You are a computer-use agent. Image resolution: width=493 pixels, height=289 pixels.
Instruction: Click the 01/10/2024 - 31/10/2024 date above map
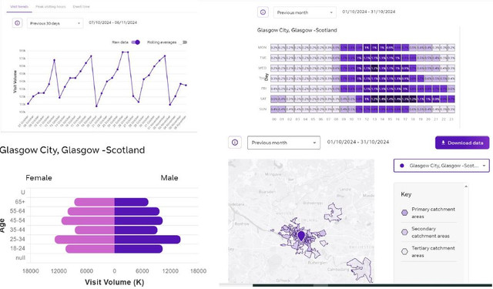(x=358, y=142)
